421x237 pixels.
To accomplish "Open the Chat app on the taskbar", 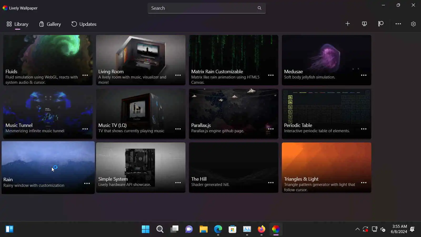I will click(x=189, y=229).
